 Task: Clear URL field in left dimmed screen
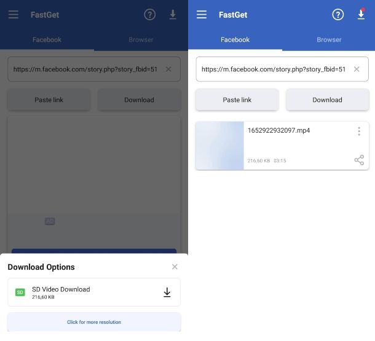[x=168, y=69]
